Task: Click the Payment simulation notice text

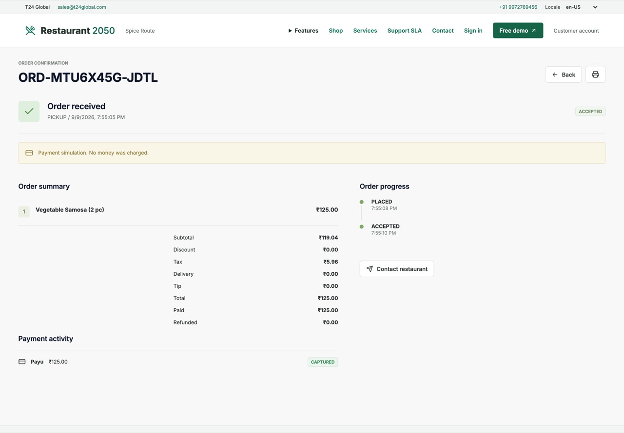Action: (x=93, y=153)
